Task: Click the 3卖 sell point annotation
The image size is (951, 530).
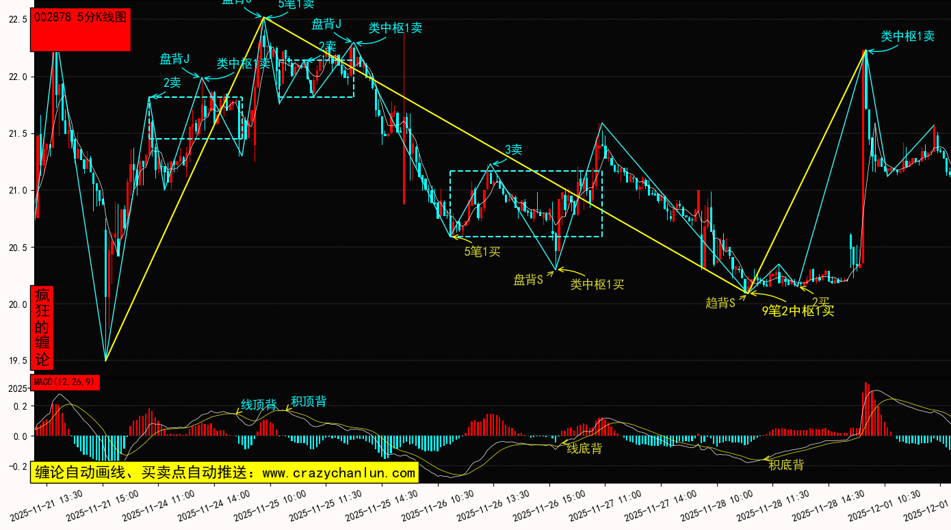Action: click(513, 150)
